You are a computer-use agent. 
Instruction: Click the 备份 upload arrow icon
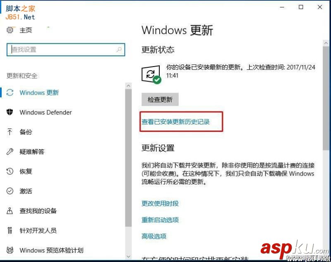10,132
